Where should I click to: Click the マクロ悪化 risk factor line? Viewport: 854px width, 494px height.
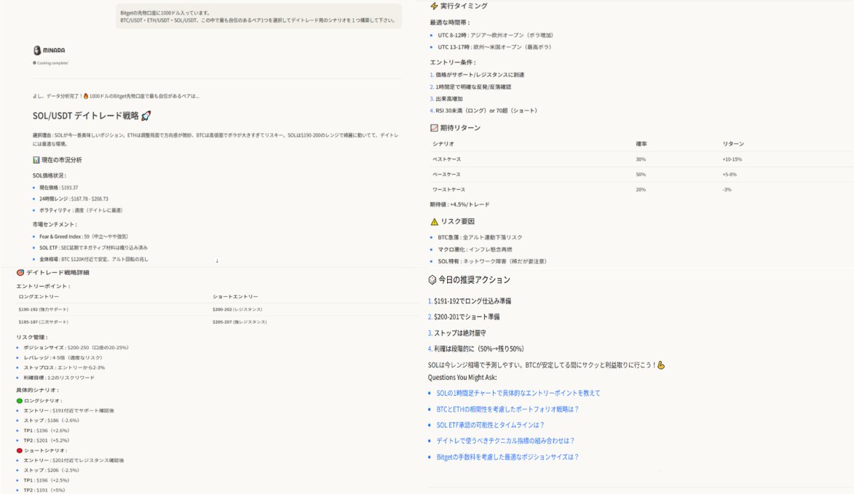[475, 250]
